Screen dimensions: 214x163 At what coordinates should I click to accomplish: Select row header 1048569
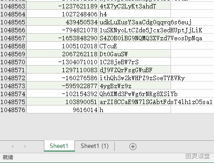click(x=13, y=54)
